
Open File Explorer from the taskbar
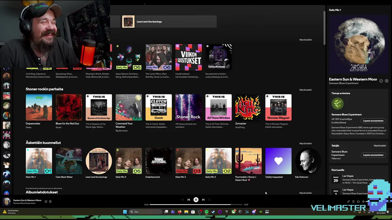point(186,212)
